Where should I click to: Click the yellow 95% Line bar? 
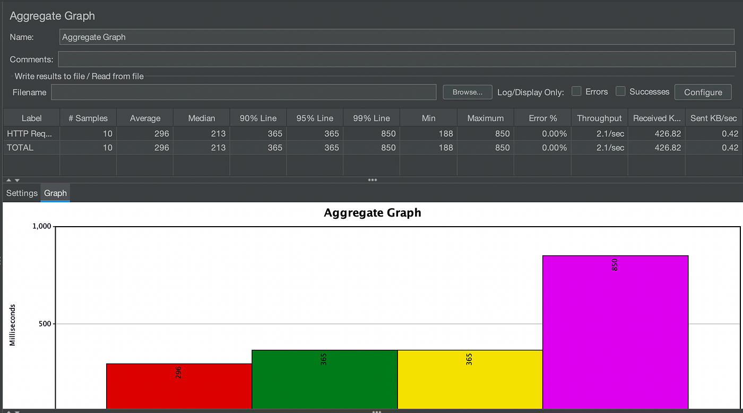pyautogui.click(x=470, y=380)
